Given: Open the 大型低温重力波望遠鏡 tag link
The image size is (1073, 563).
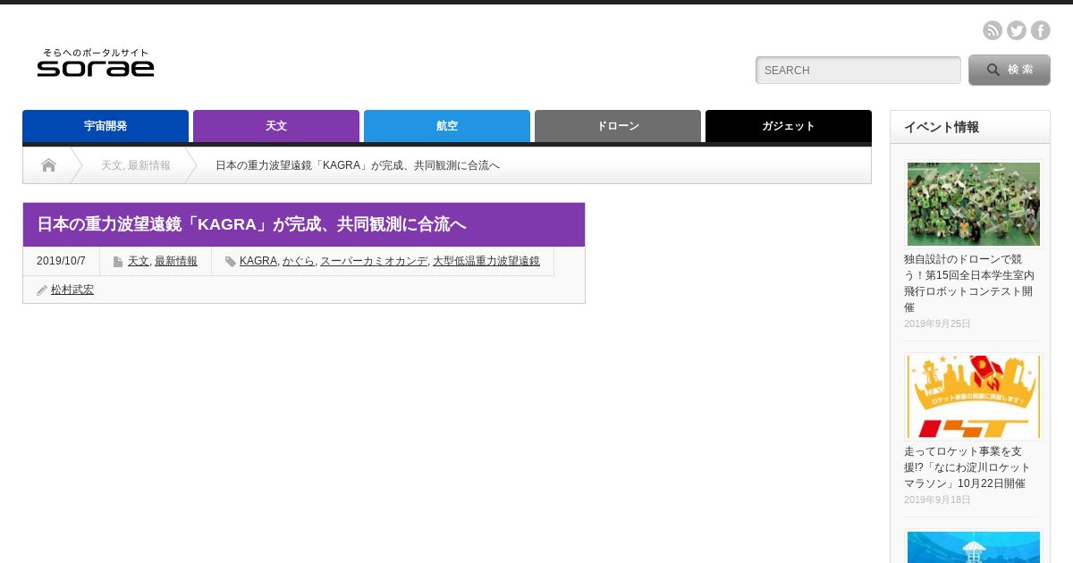Looking at the screenshot, I should tap(486, 261).
